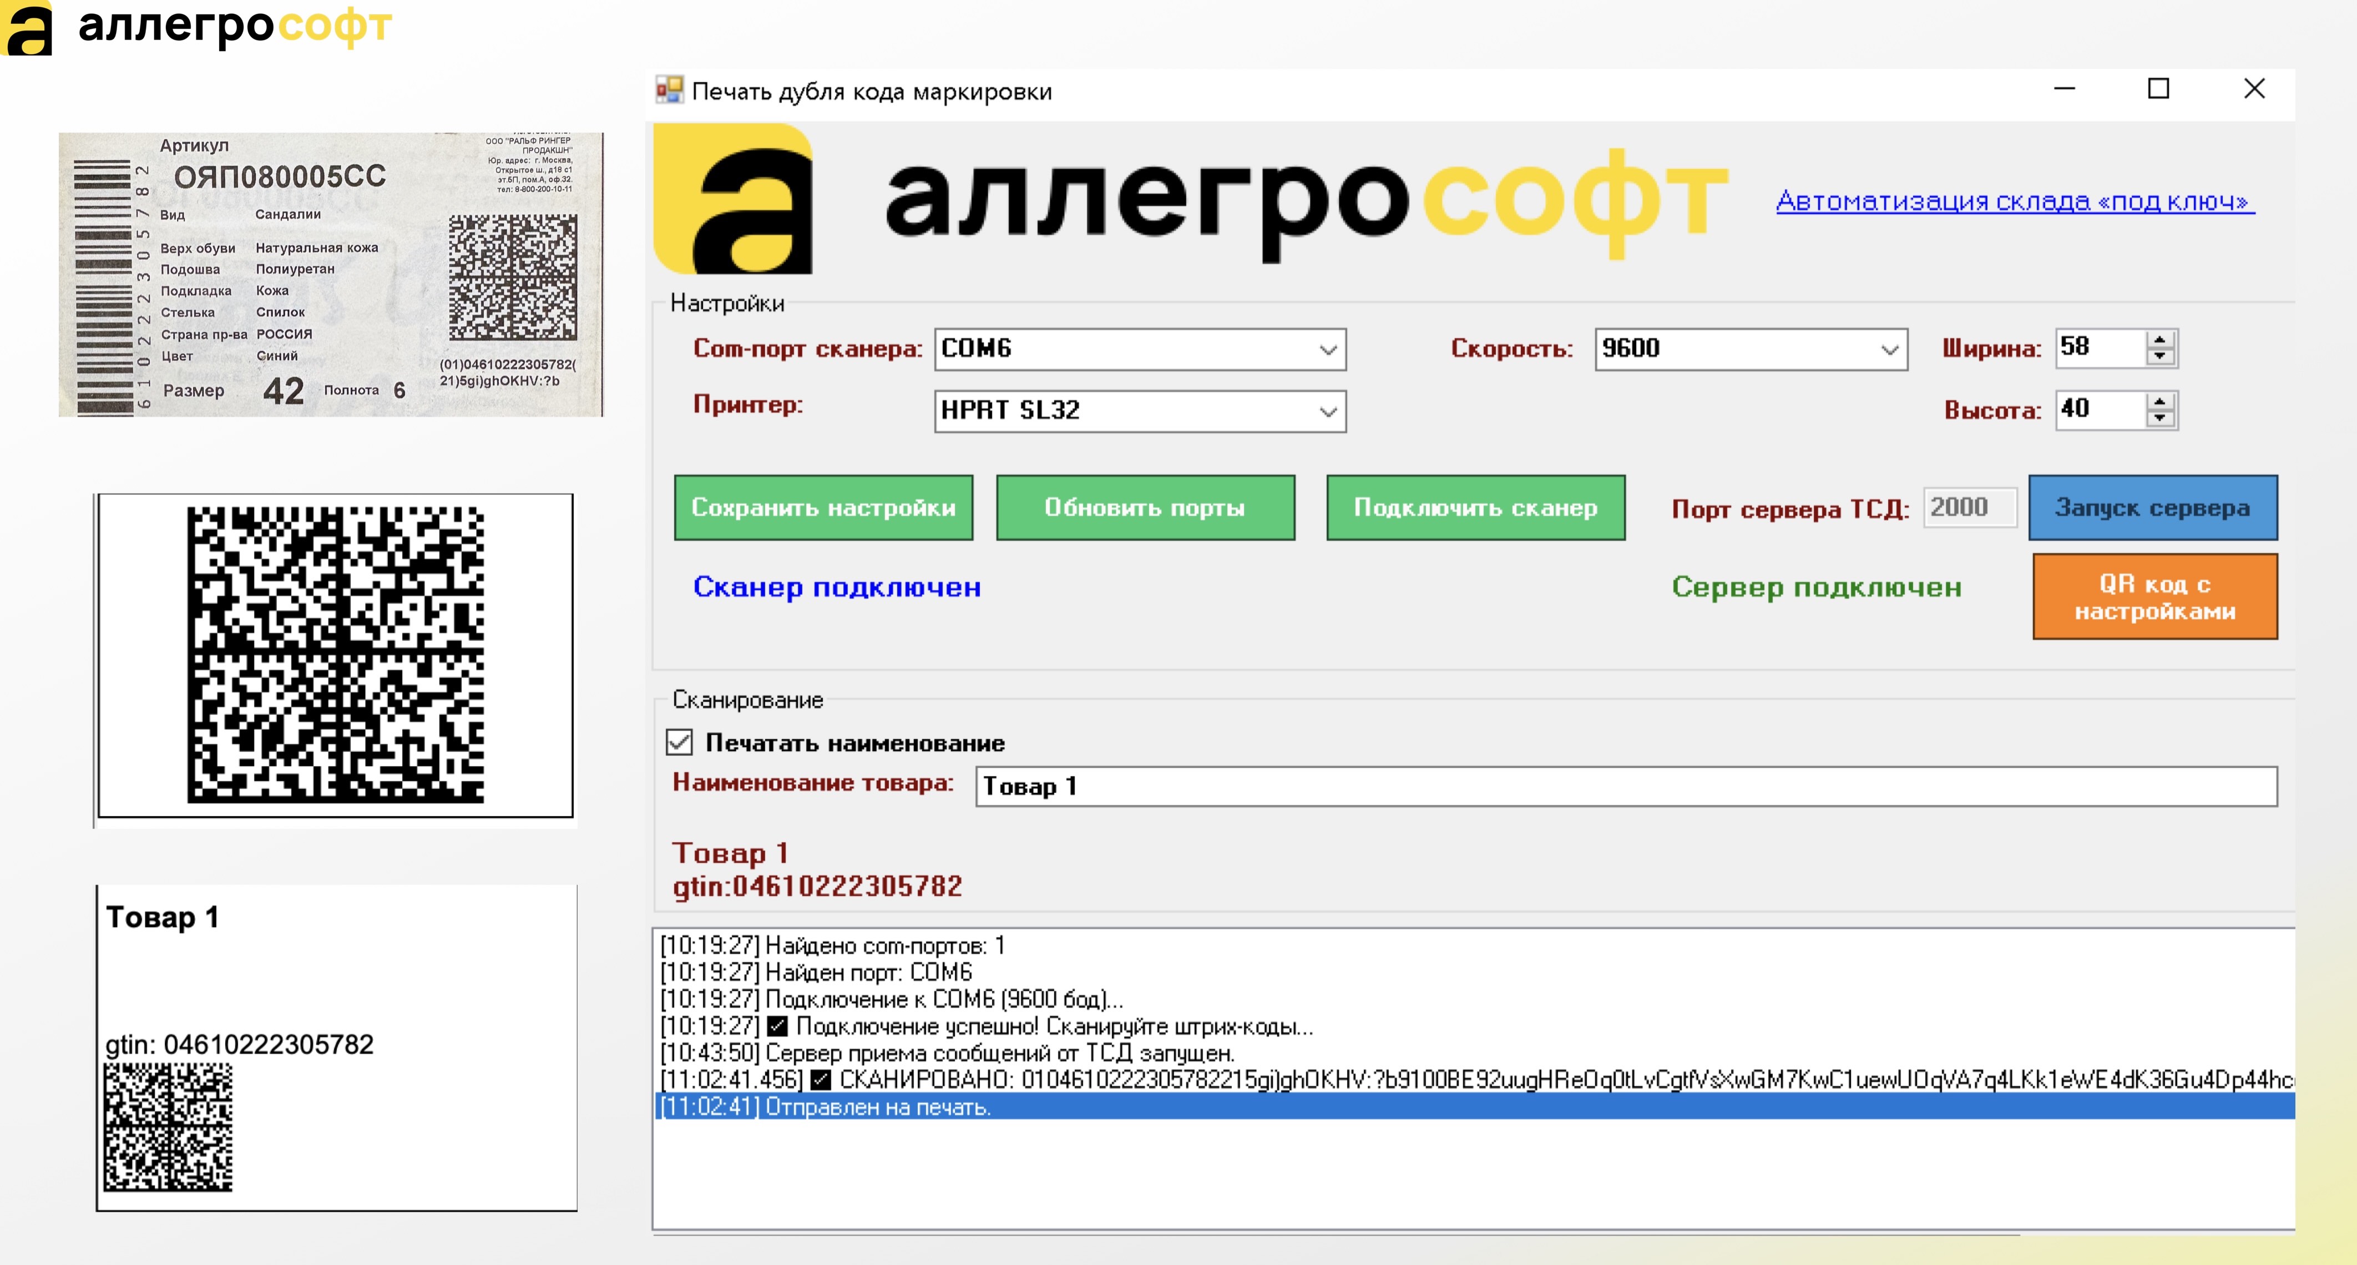The height and width of the screenshot is (1265, 2357).
Task: Click the shoe label photo thumbnail
Action: pos(330,275)
